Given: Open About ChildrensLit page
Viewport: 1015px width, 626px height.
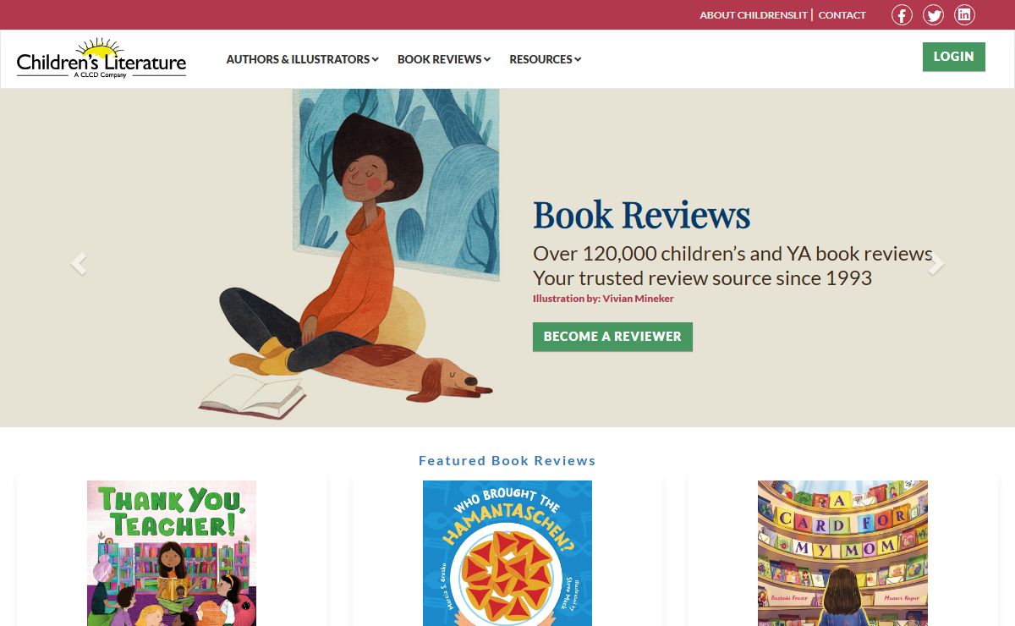Looking at the screenshot, I should coord(754,15).
